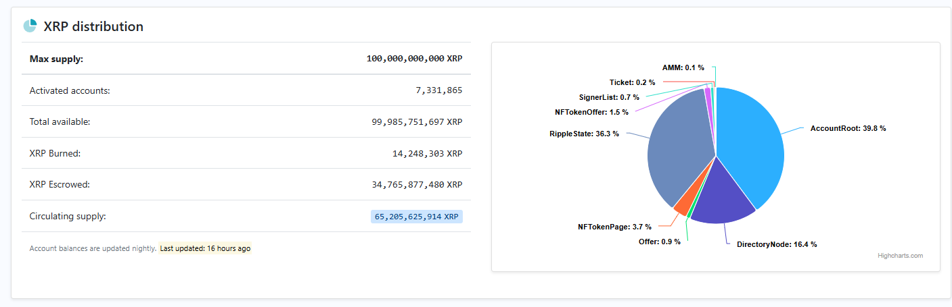Screen dimensions: 952x307
Task: Click the XRP distribution pie icon
Action: click(x=30, y=26)
